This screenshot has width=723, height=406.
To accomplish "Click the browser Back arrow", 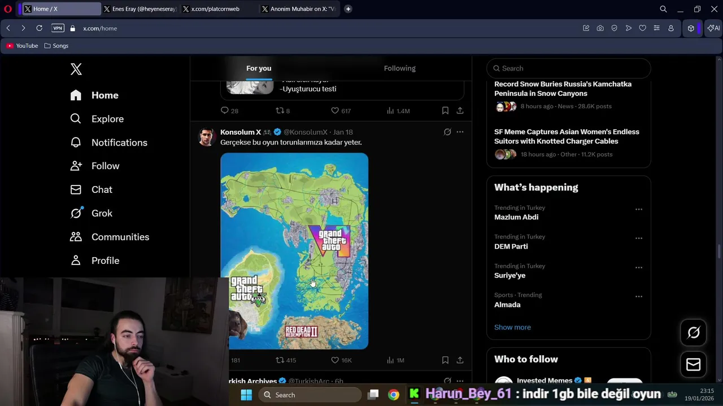I will (8, 28).
